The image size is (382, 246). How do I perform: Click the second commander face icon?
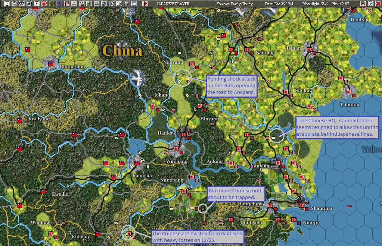(29, 4)
